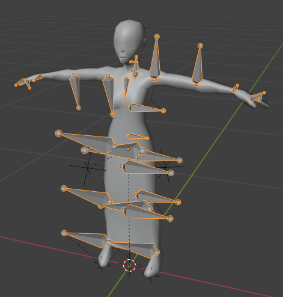
Task: Click the red-white 3D cursor at the origin
Action: 129,265
